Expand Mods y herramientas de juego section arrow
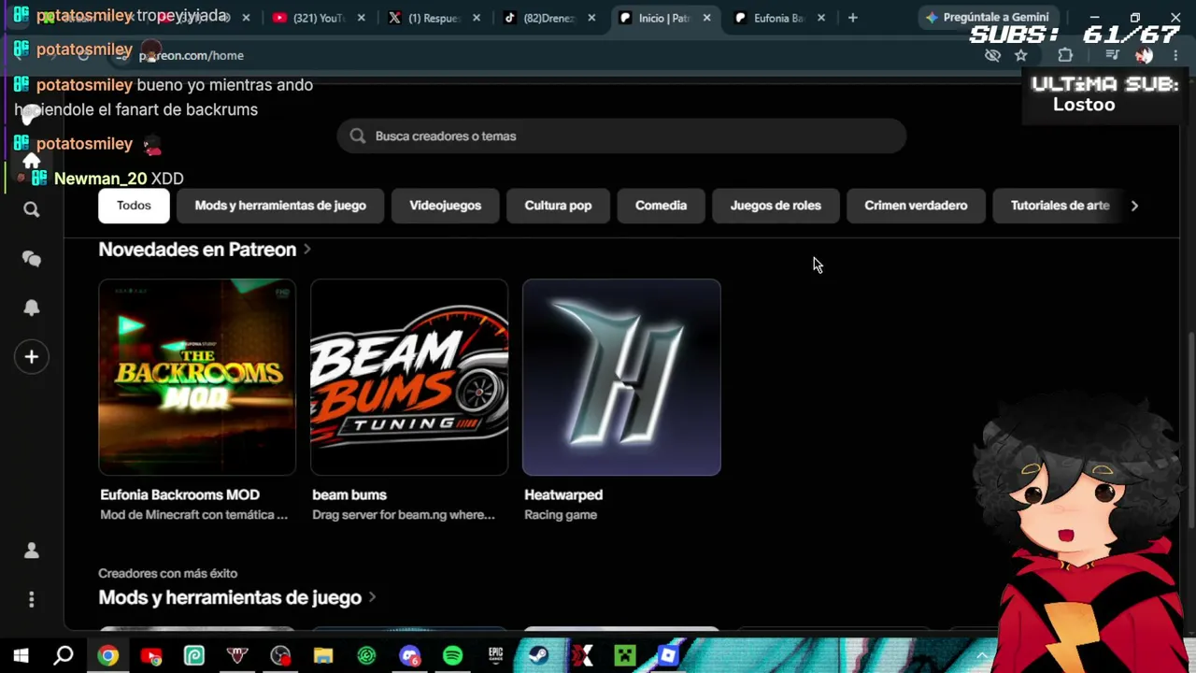This screenshot has width=1196, height=673. [372, 597]
